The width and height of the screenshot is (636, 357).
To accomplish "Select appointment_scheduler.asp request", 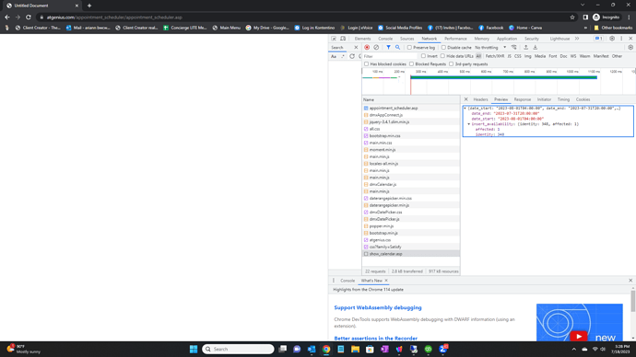I will point(411,108).
